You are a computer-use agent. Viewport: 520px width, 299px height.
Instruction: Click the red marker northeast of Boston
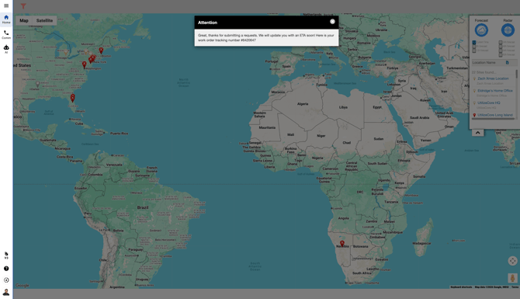pyautogui.click(x=101, y=50)
